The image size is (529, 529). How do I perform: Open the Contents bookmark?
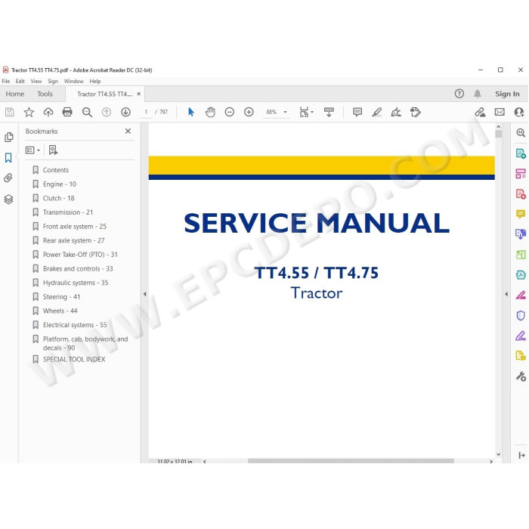[56, 170]
